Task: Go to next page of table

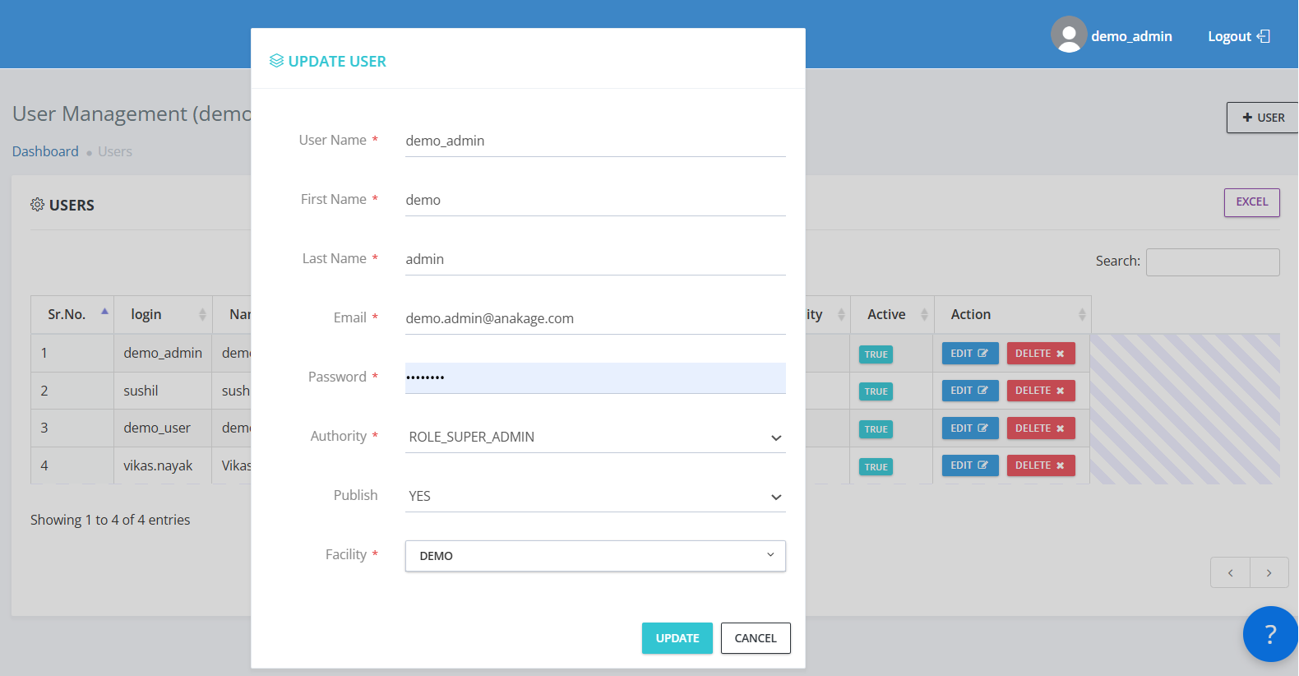Action: [x=1269, y=572]
